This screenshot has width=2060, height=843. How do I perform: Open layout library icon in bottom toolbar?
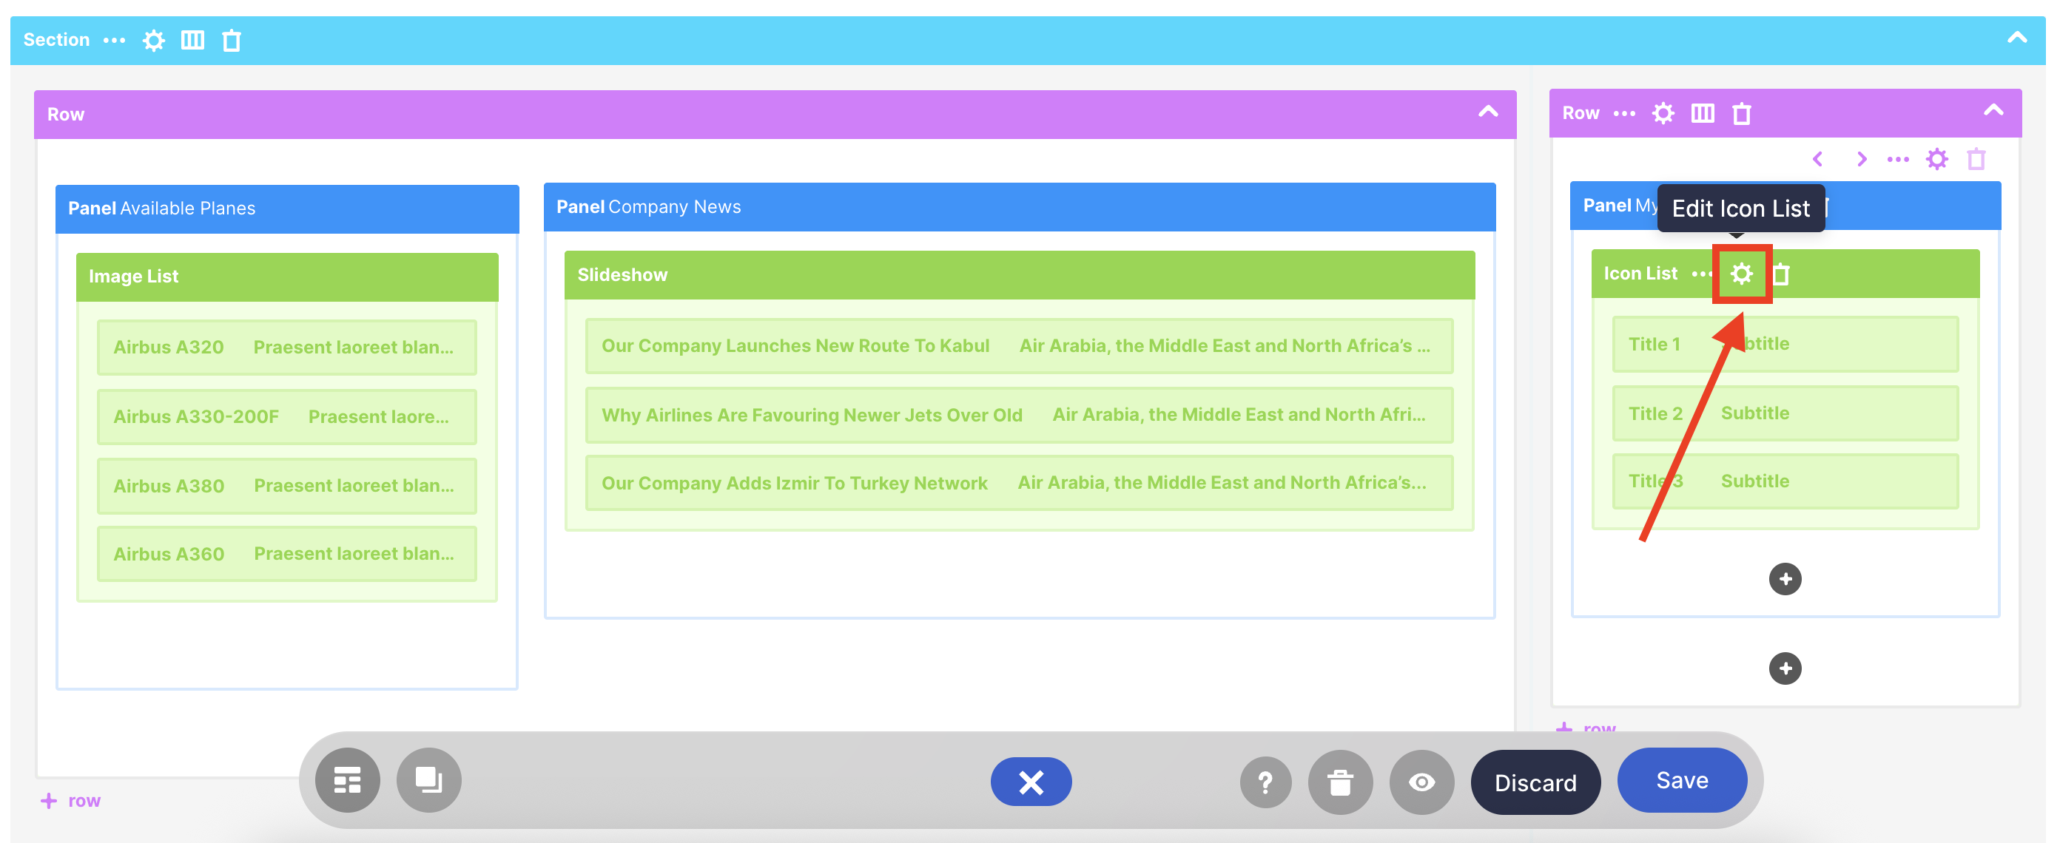pos(347,781)
